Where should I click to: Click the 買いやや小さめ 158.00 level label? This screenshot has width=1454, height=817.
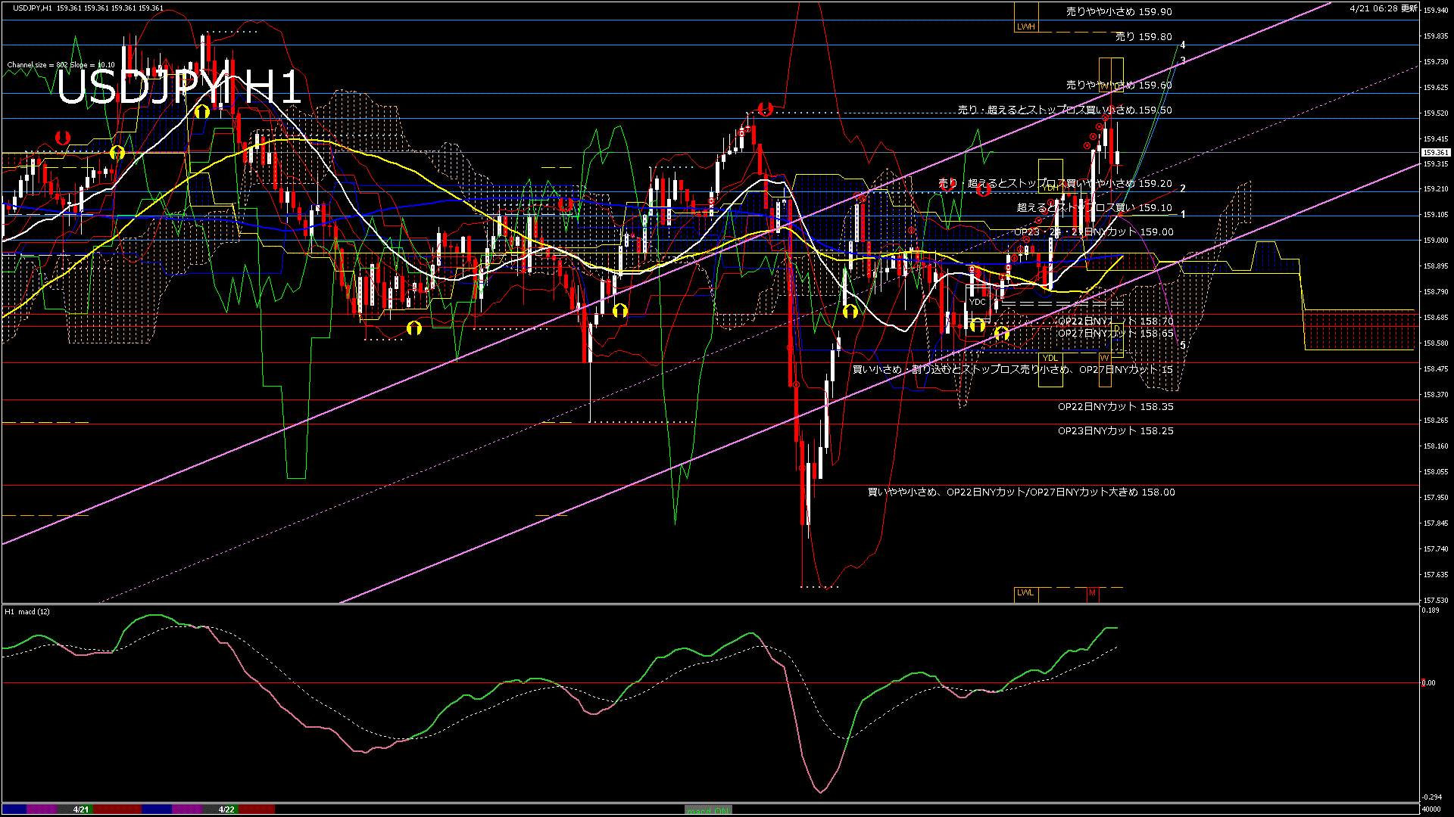pyautogui.click(x=1021, y=492)
